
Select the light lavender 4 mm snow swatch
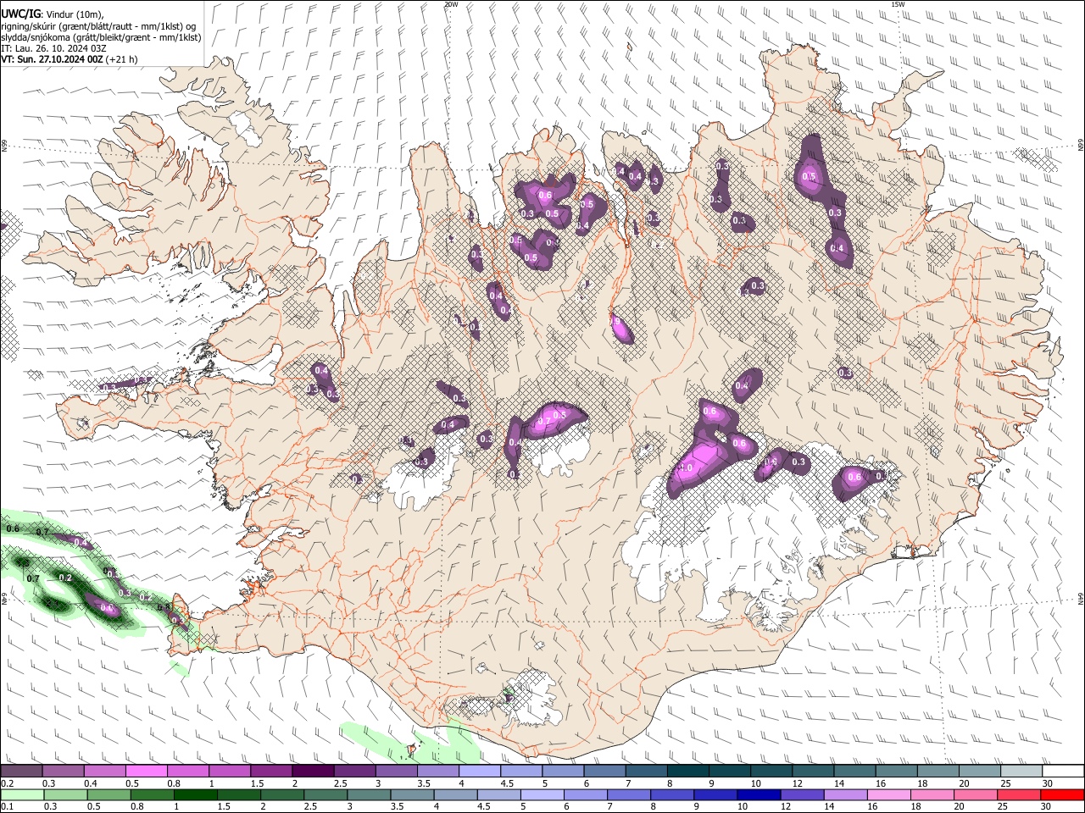(479, 772)
